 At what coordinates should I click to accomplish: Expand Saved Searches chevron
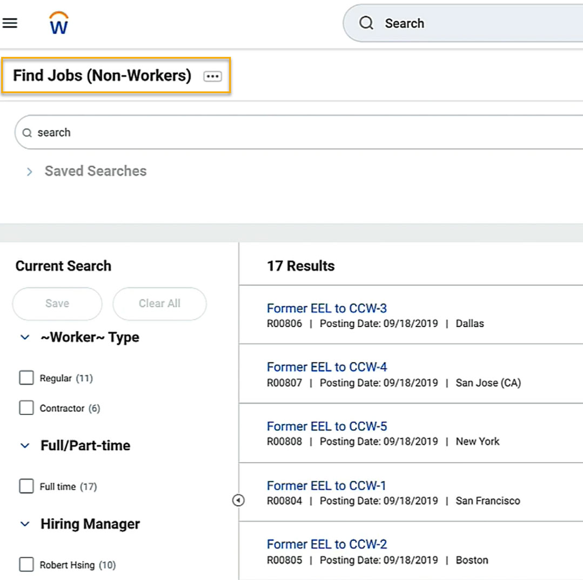pyautogui.click(x=29, y=172)
